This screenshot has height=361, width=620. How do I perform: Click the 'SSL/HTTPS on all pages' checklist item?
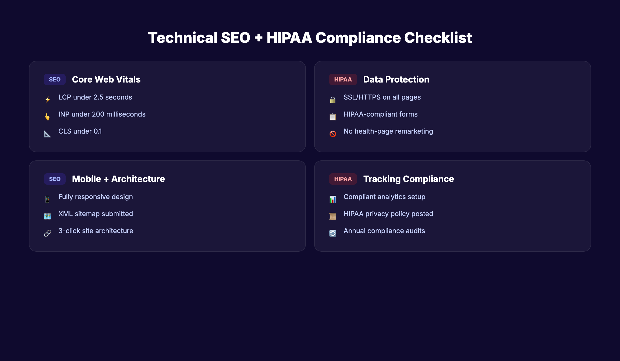382,97
